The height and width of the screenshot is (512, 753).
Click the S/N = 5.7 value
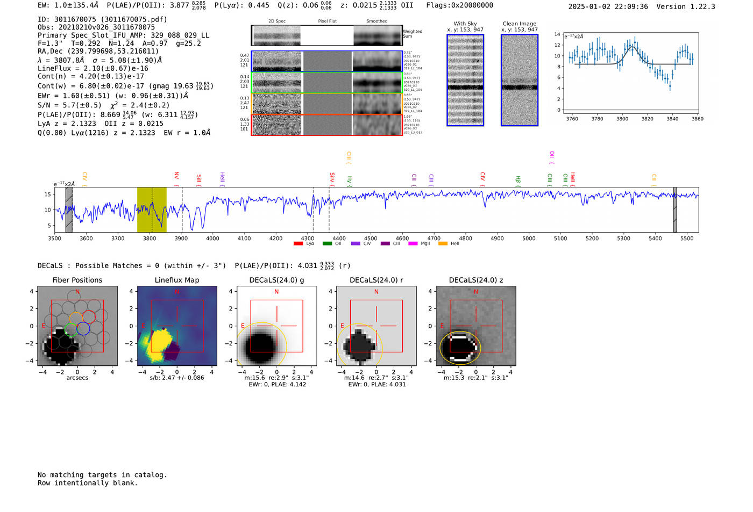(x=69, y=105)
